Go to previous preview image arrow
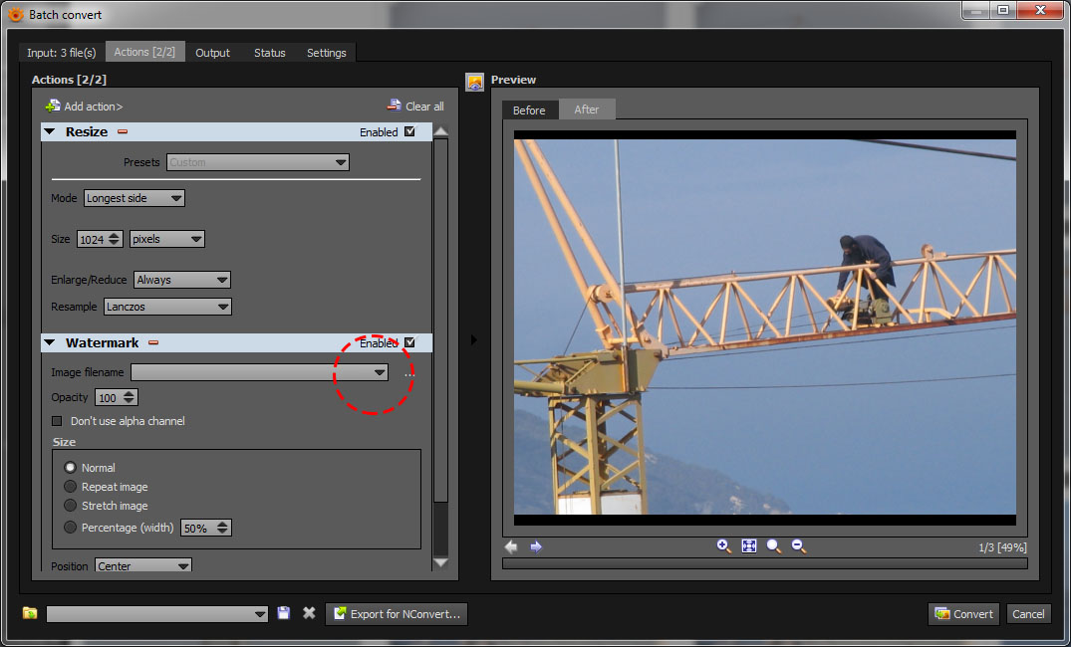The height and width of the screenshot is (647, 1071). click(x=511, y=546)
